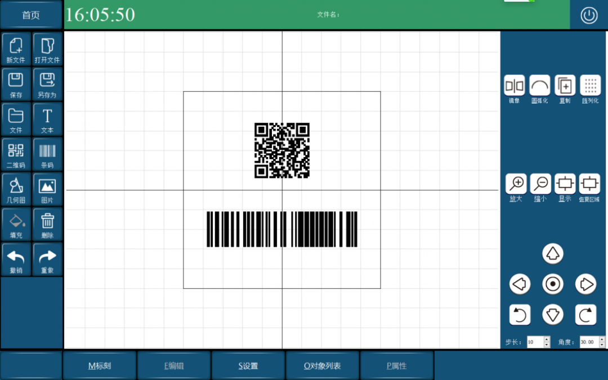Click the 步长 step length field

[x=535, y=342]
